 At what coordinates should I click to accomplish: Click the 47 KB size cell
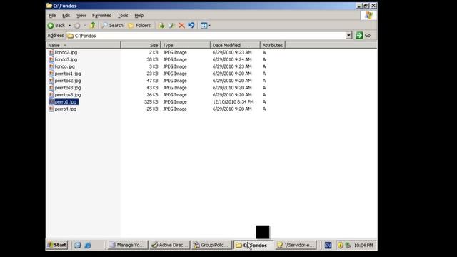tap(152, 81)
